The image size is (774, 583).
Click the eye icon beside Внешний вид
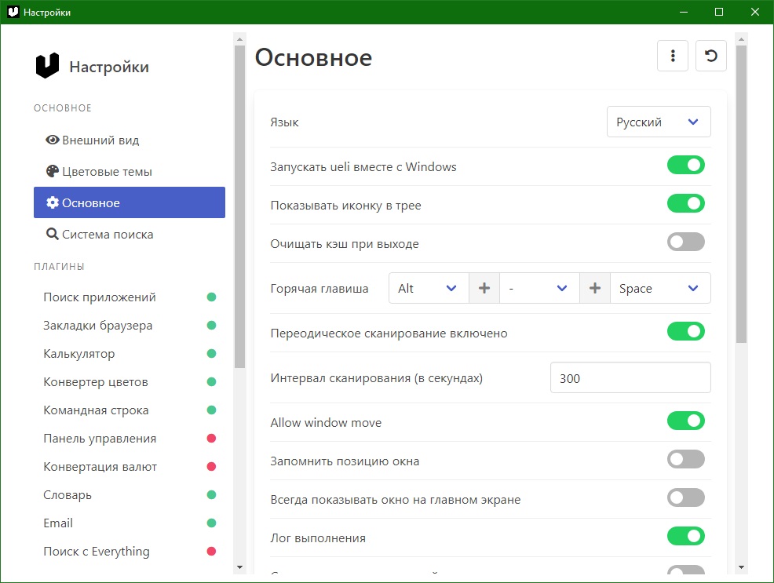tap(53, 140)
